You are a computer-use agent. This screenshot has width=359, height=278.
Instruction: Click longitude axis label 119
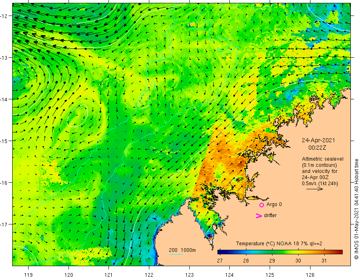[x=29, y=275]
